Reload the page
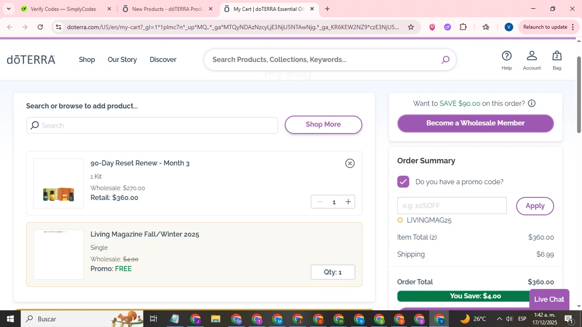Viewport: 582px width, 327px height. [x=40, y=27]
